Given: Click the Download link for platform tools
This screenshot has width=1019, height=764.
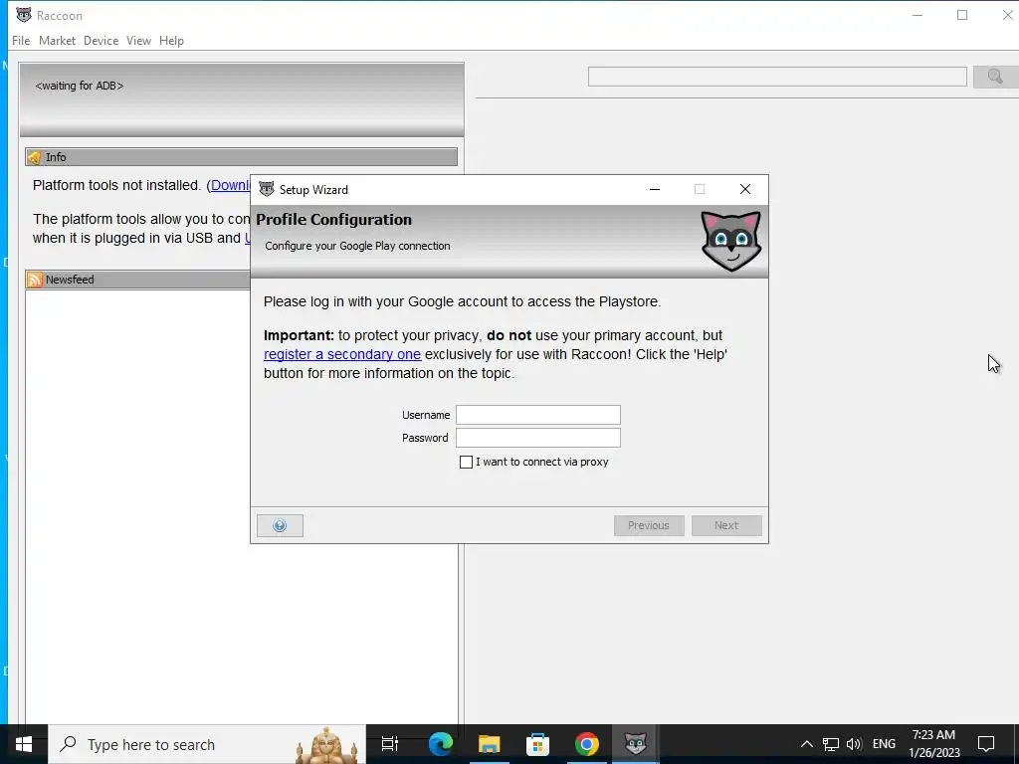Looking at the screenshot, I should [x=231, y=185].
